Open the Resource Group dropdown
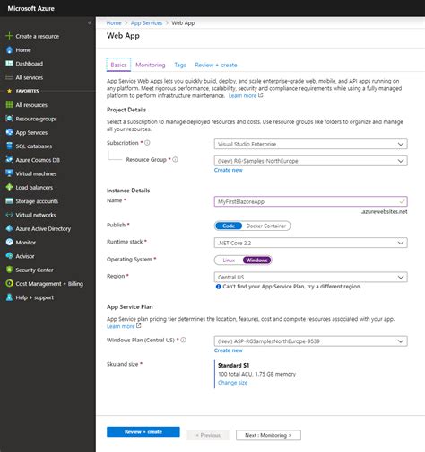This screenshot has width=425, height=452. point(310,161)
